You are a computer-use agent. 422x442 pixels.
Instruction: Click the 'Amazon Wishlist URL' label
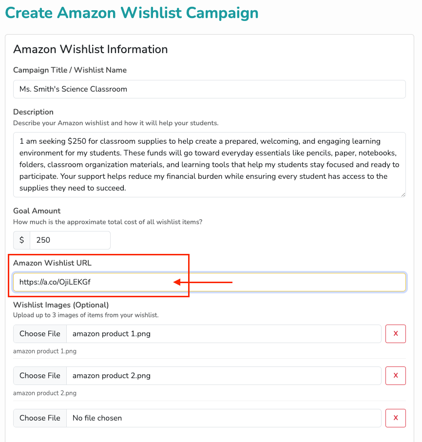[x=52, y=263]
